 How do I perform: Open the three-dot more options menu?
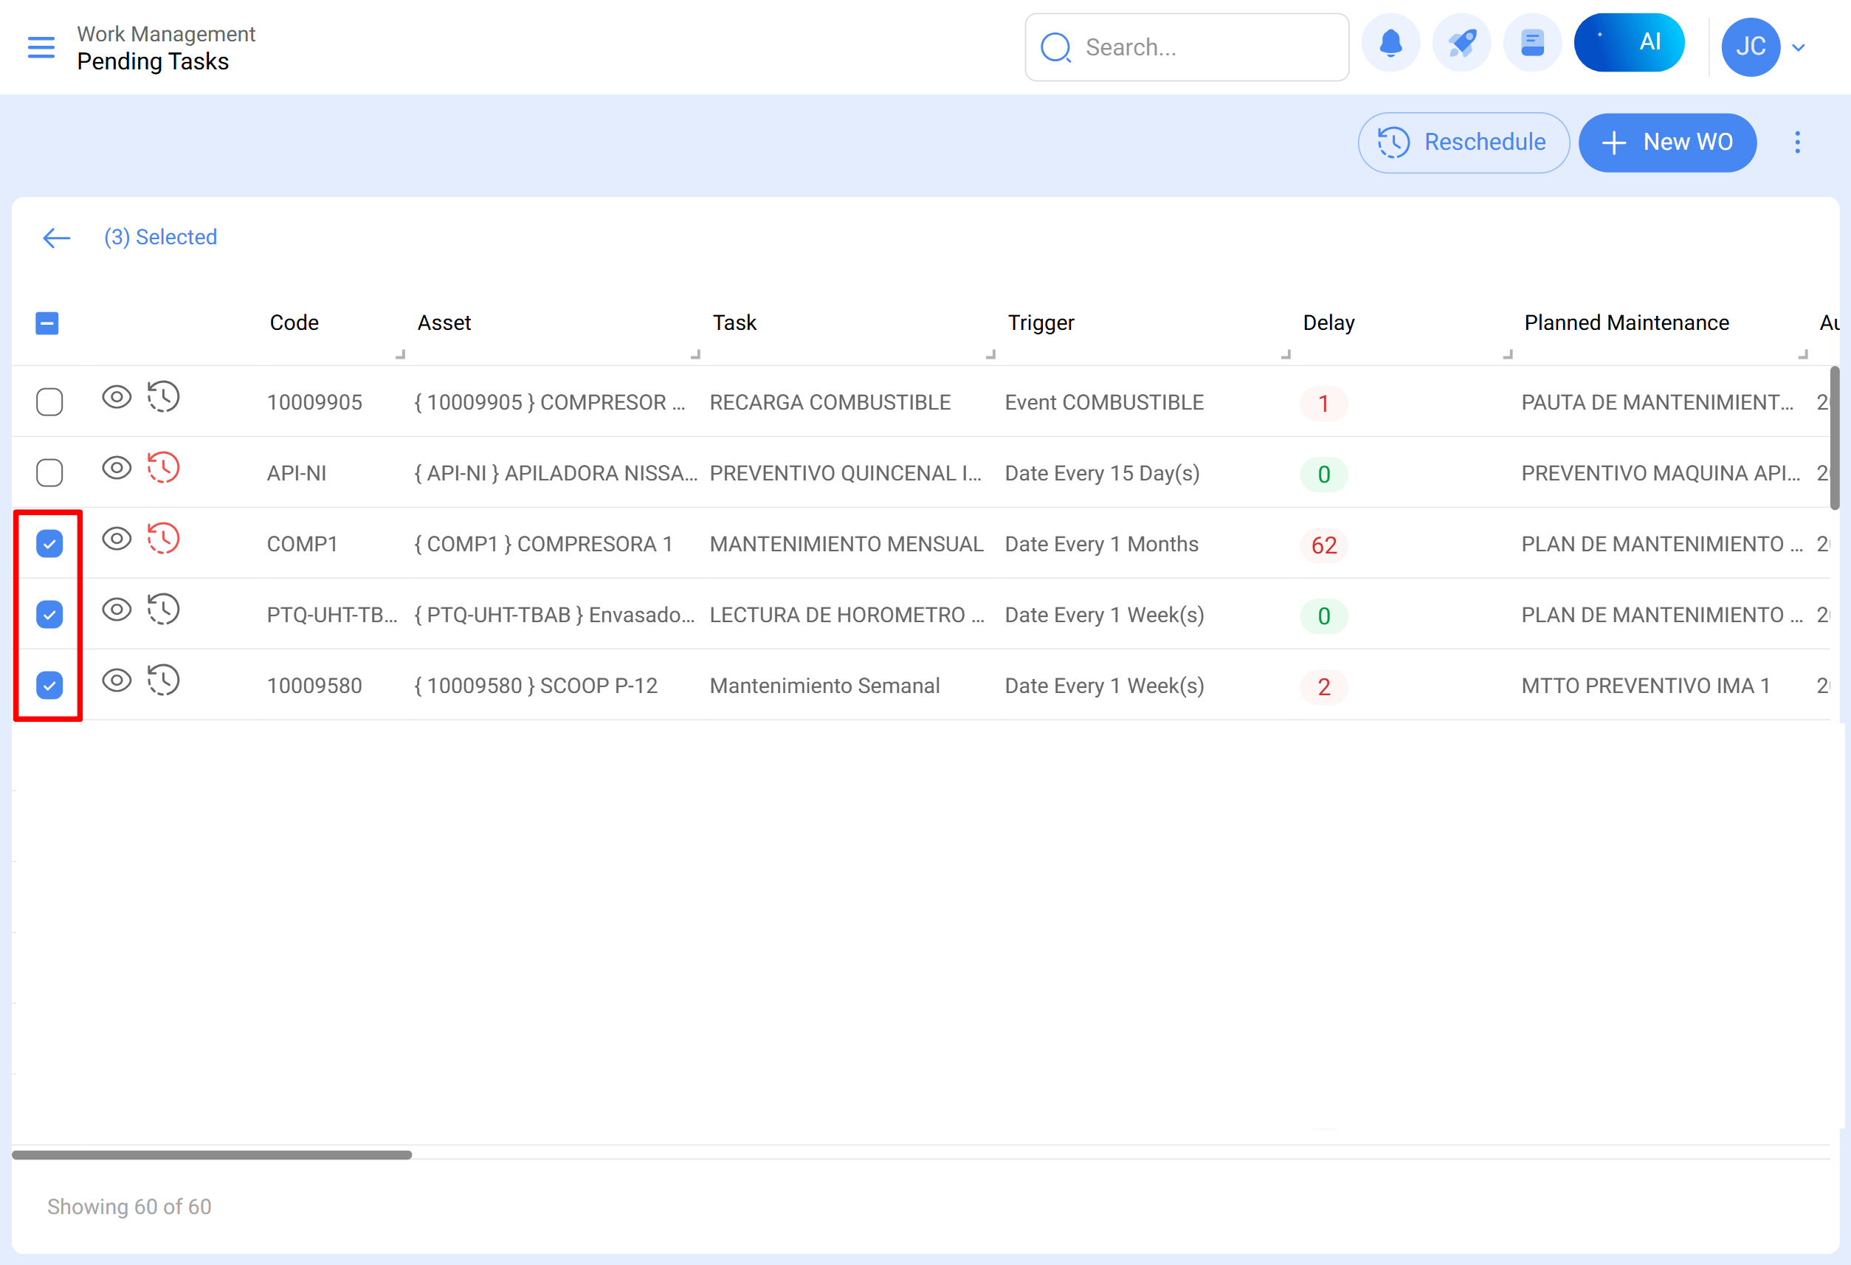[x=1797, y=142]
